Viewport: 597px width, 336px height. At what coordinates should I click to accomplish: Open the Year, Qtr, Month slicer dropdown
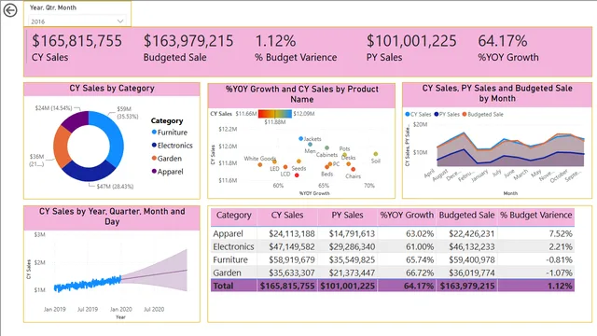pos(77,21)
